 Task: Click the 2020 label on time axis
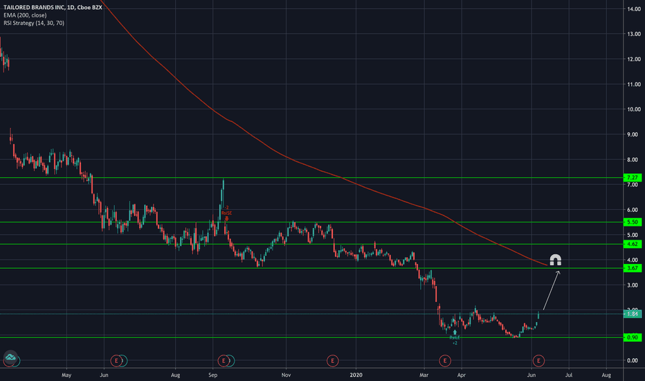[x=356, y=375]
